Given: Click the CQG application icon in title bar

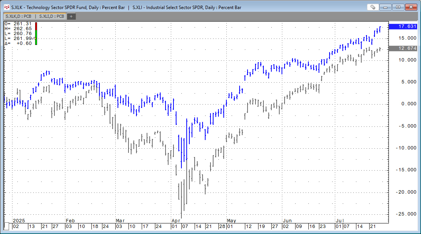Looking at the screenshot, I should pos(6,7).
